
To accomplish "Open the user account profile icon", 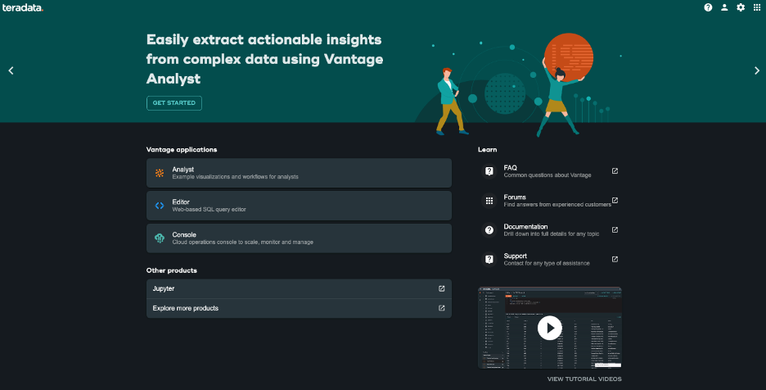I will click(724, 7).
